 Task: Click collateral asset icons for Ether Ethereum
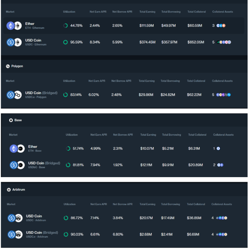click(221, 26)
